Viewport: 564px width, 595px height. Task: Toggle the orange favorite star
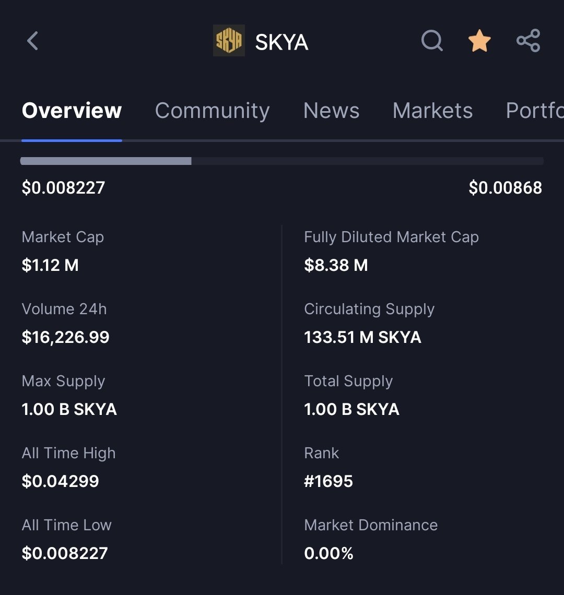(479, 41)
